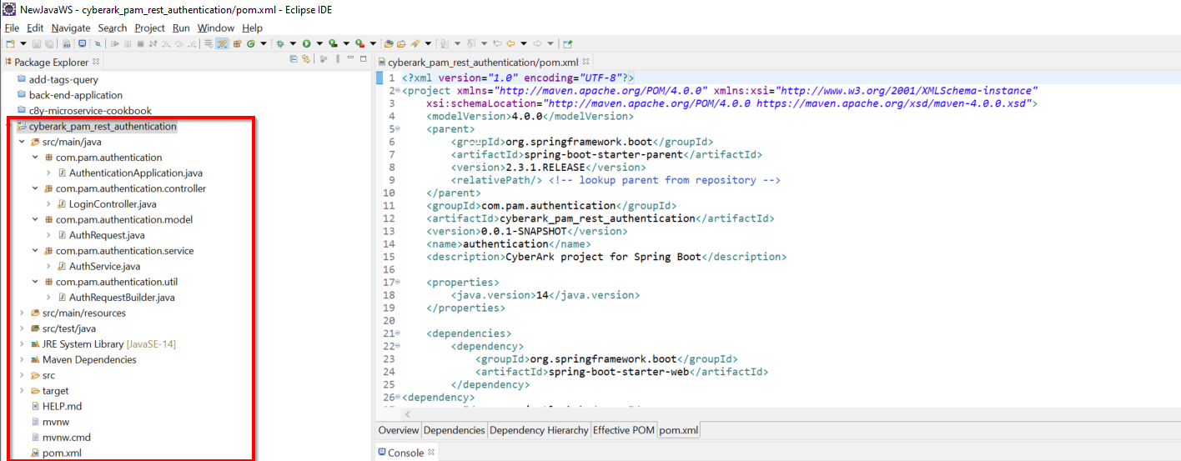Click the Collapse All icon in Package Explorer
This screenshot has height=461, width=1181.
click(x=294, y=59)
